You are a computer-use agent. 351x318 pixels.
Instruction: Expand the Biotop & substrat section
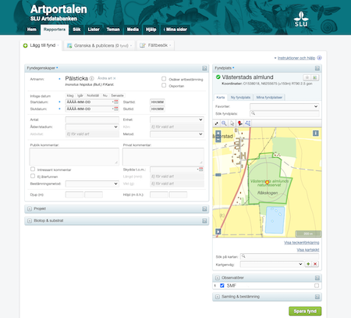[x=30, y=221]
